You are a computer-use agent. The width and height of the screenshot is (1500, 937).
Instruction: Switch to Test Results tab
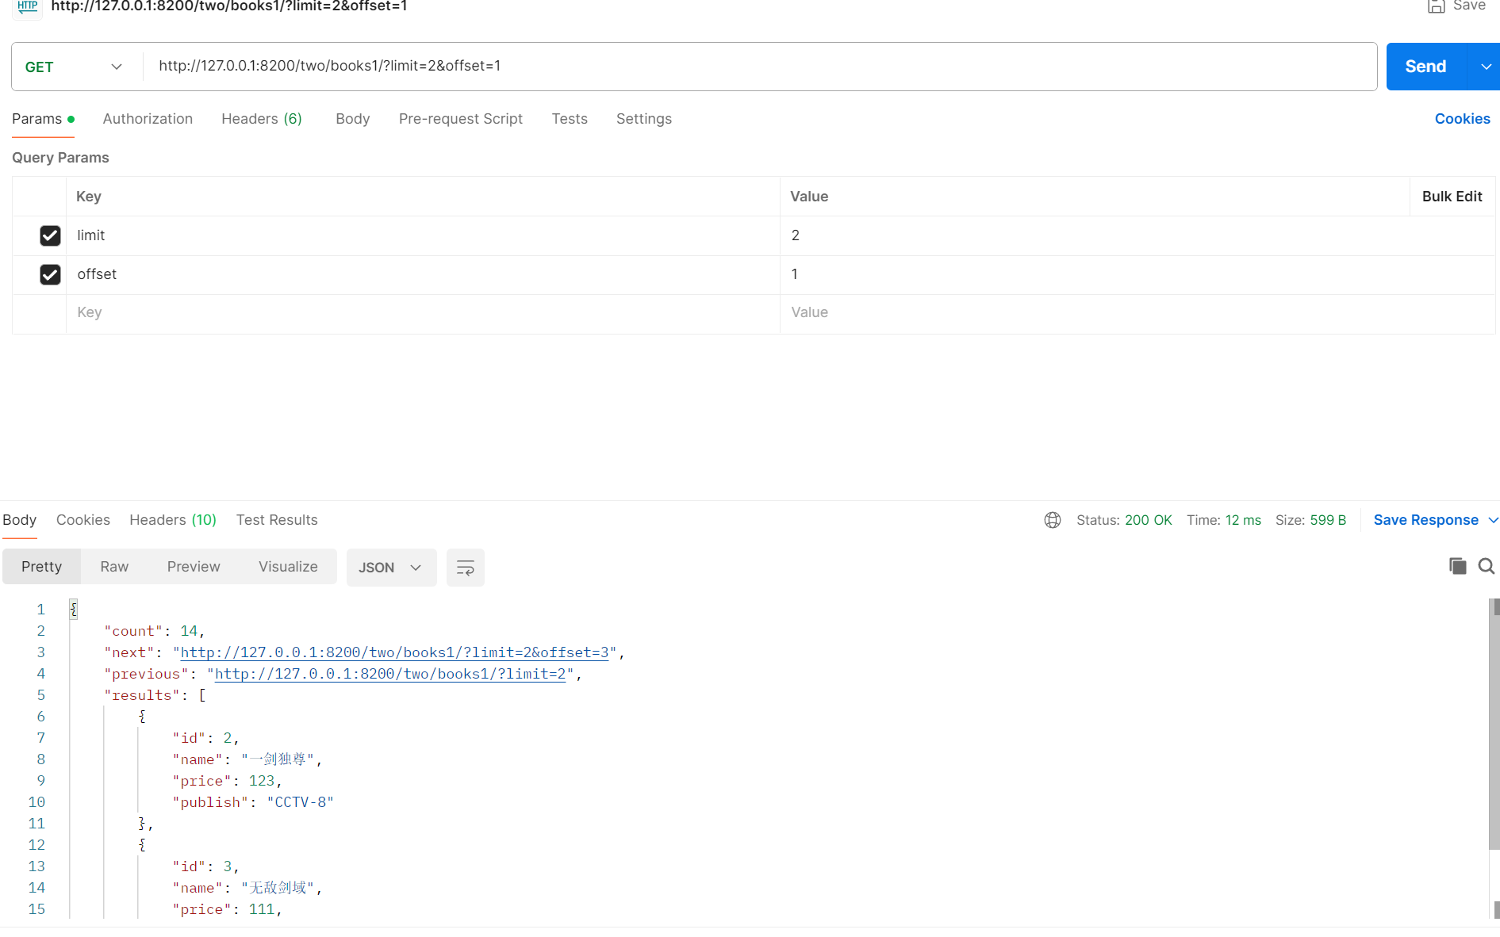pos(277,520)
